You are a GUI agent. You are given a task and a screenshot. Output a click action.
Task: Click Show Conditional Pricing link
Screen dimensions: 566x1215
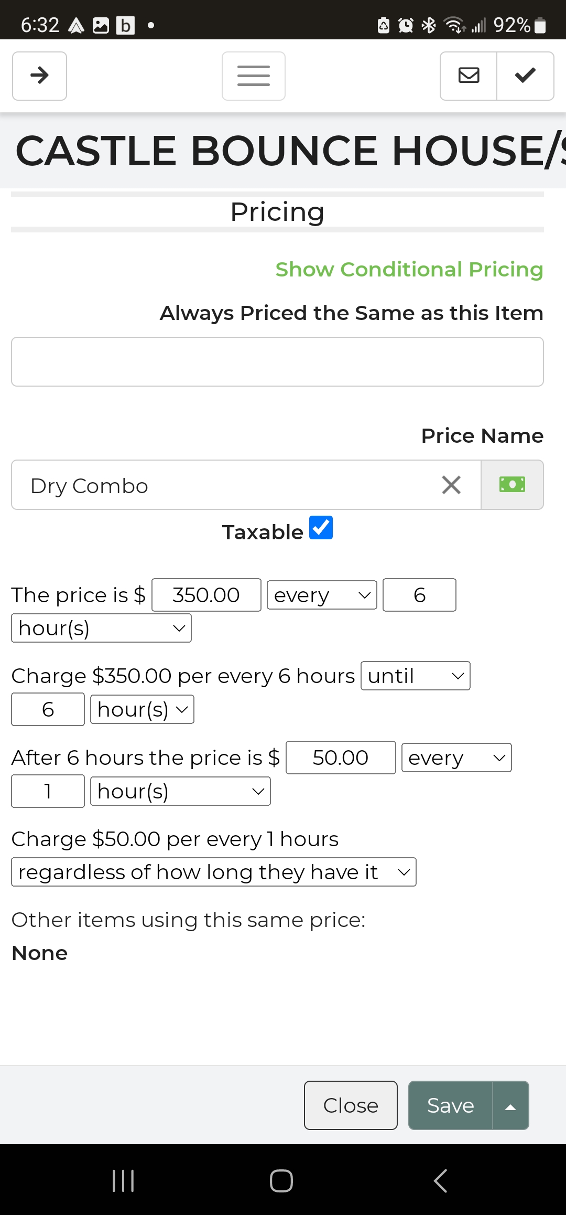coord(409,270)
